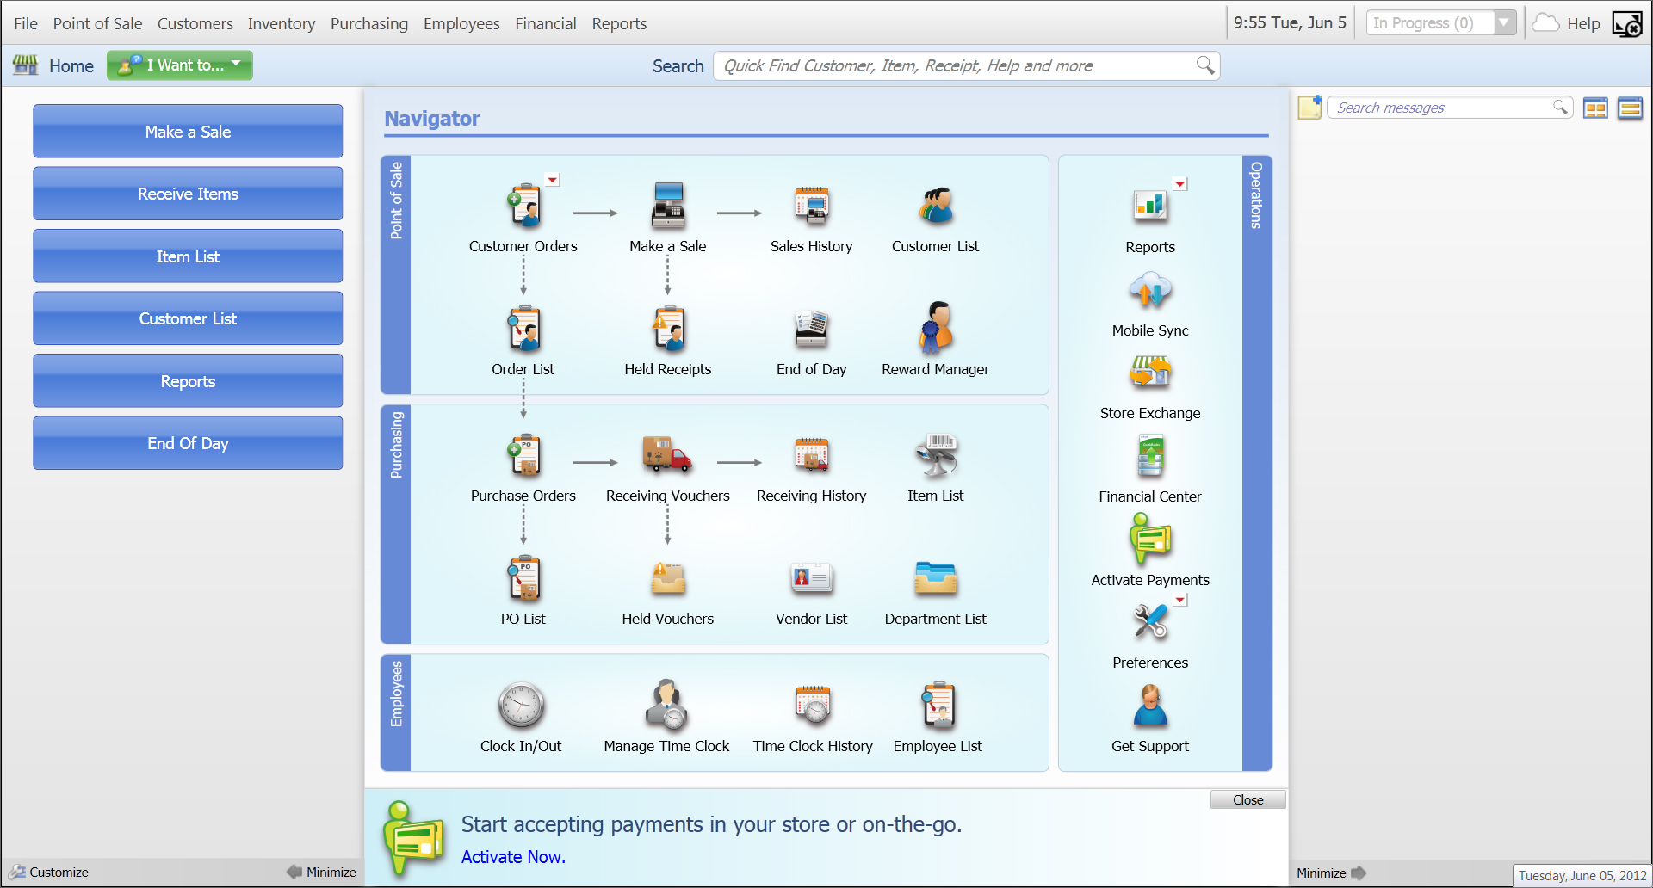Open the Employees menu

[461, 23]
